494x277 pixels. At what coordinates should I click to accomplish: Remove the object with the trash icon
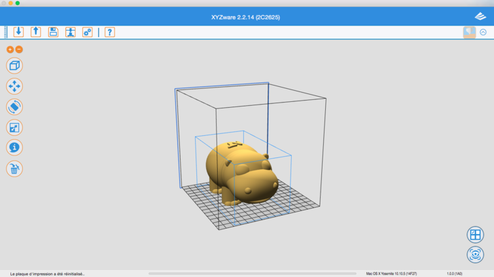(14, 169)
